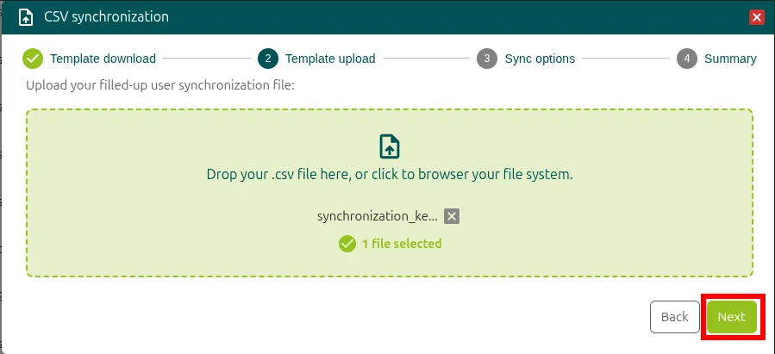Viewport: 775px width, 354px height.
Task: Select step 3 Sync options
Action: [526, 59]
